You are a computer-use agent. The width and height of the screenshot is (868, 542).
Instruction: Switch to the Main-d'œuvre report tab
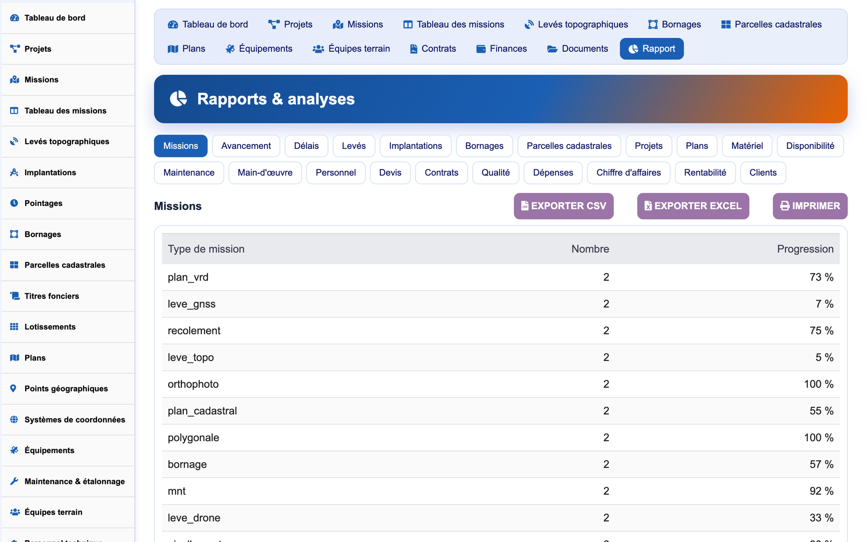(265, 172)
